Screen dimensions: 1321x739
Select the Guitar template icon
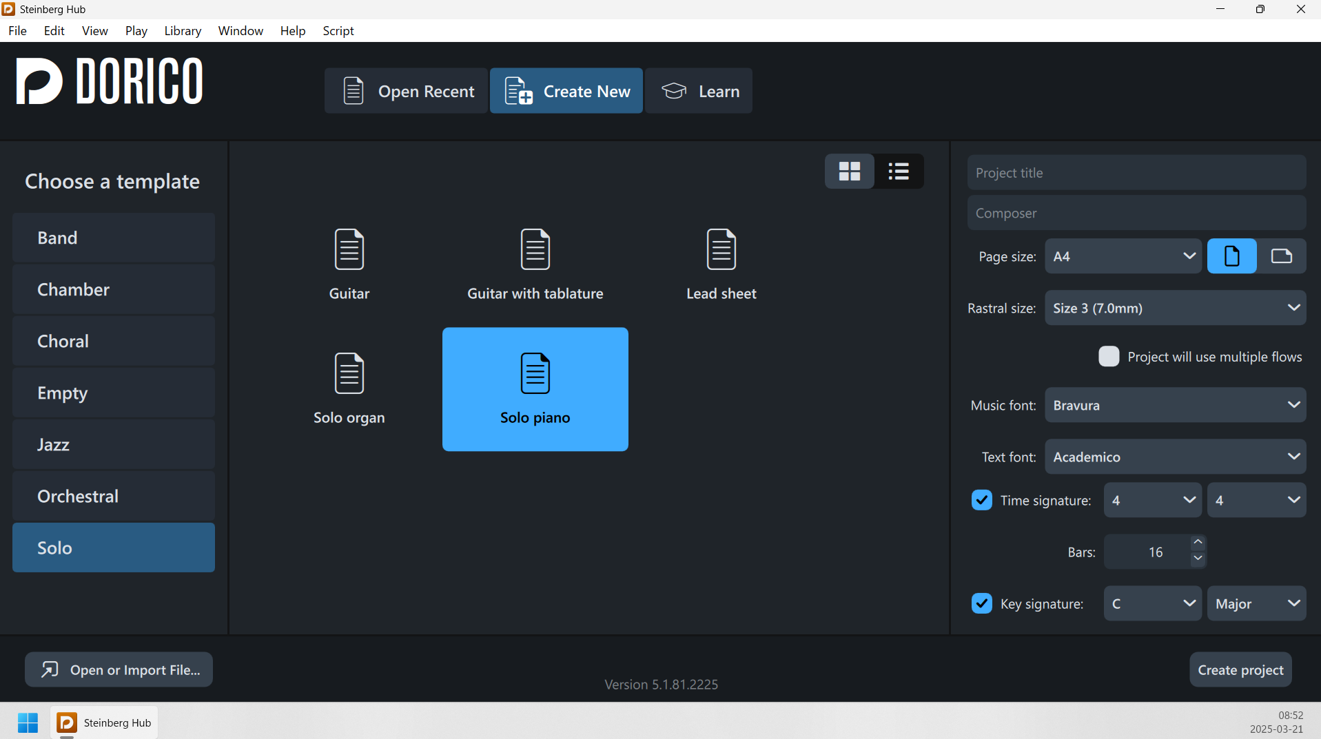pyautogui.click(x=349, y=249)
